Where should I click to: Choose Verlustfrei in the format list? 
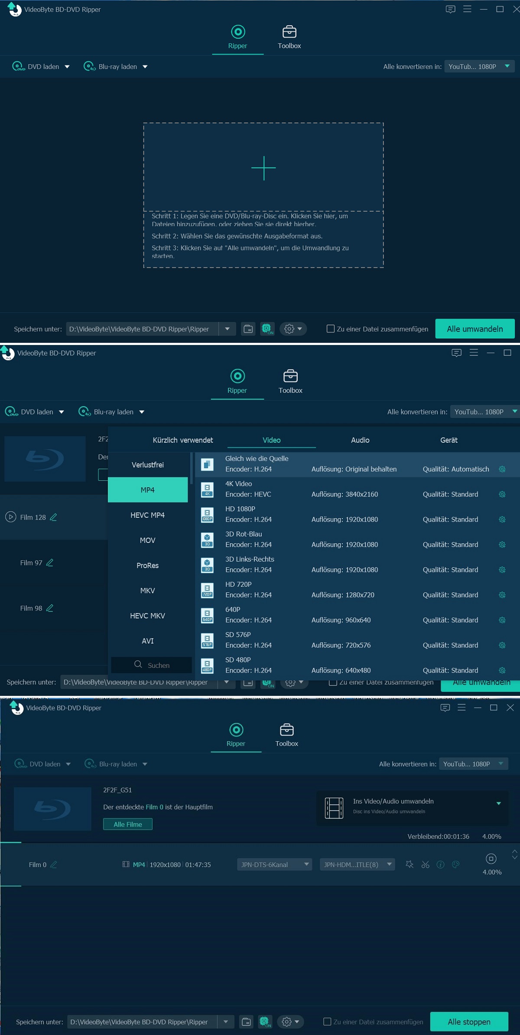148,465
